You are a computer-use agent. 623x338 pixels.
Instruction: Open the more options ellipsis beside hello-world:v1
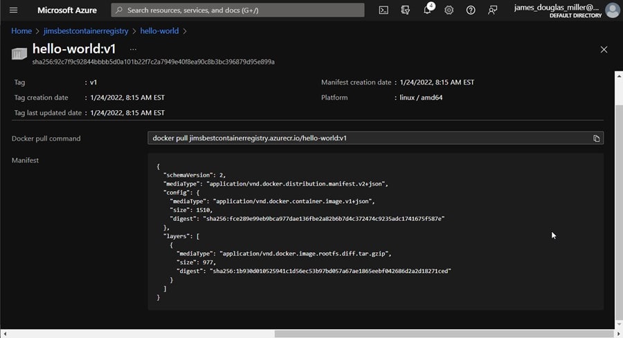[x=133, y=49]
